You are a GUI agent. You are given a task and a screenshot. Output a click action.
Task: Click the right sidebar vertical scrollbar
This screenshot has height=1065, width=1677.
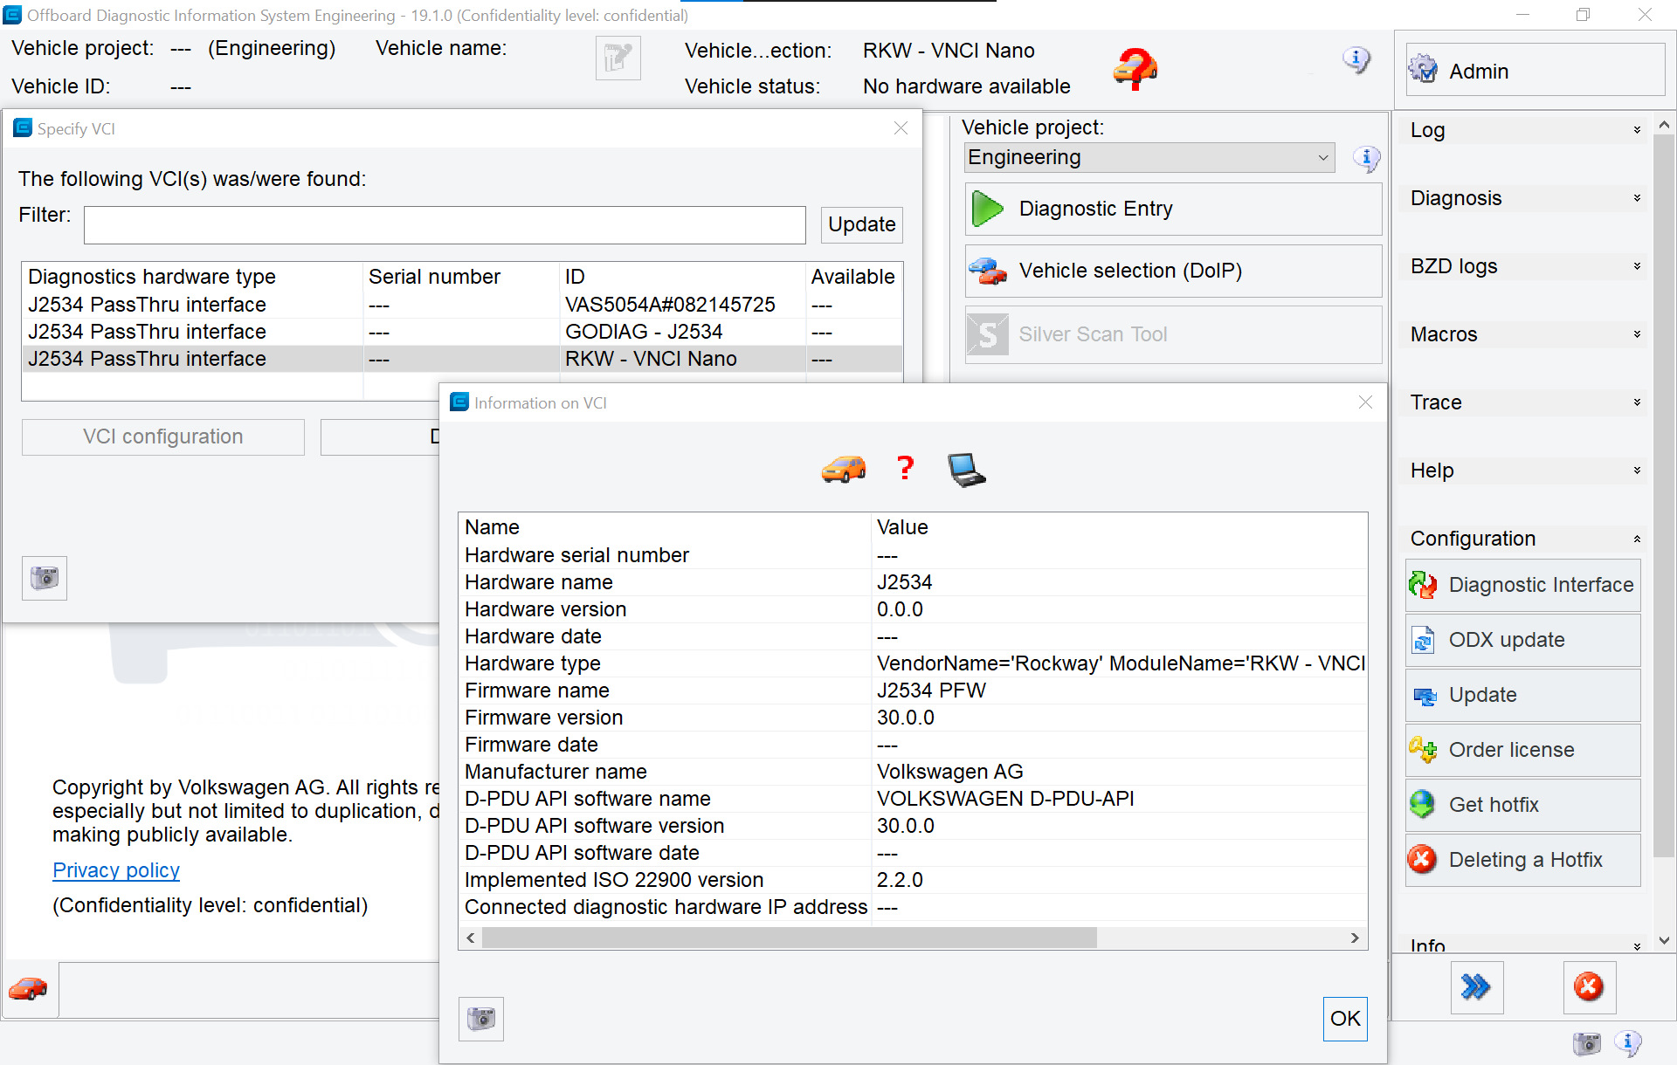[1664, 495]
